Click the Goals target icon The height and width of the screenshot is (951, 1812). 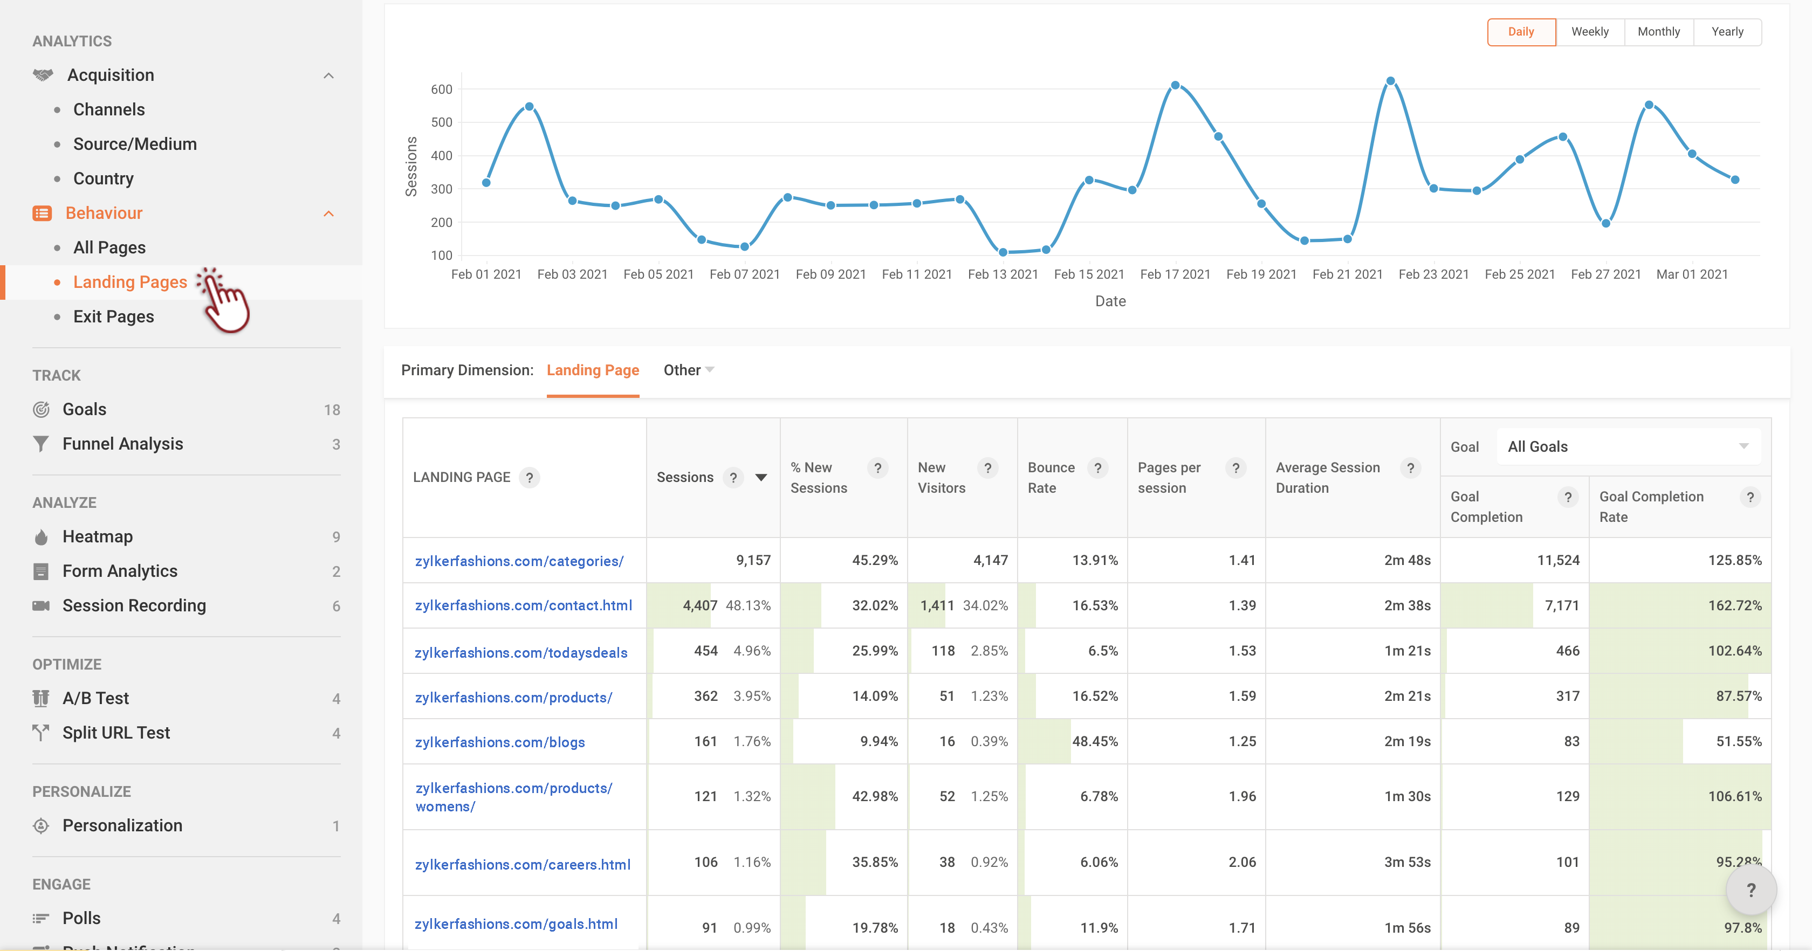pos(41,409)
